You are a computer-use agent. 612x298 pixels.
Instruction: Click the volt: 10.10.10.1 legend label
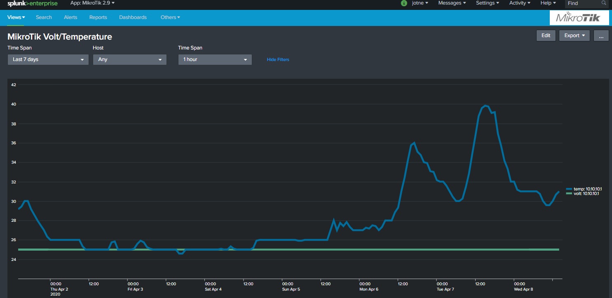(x=586, y=193)
